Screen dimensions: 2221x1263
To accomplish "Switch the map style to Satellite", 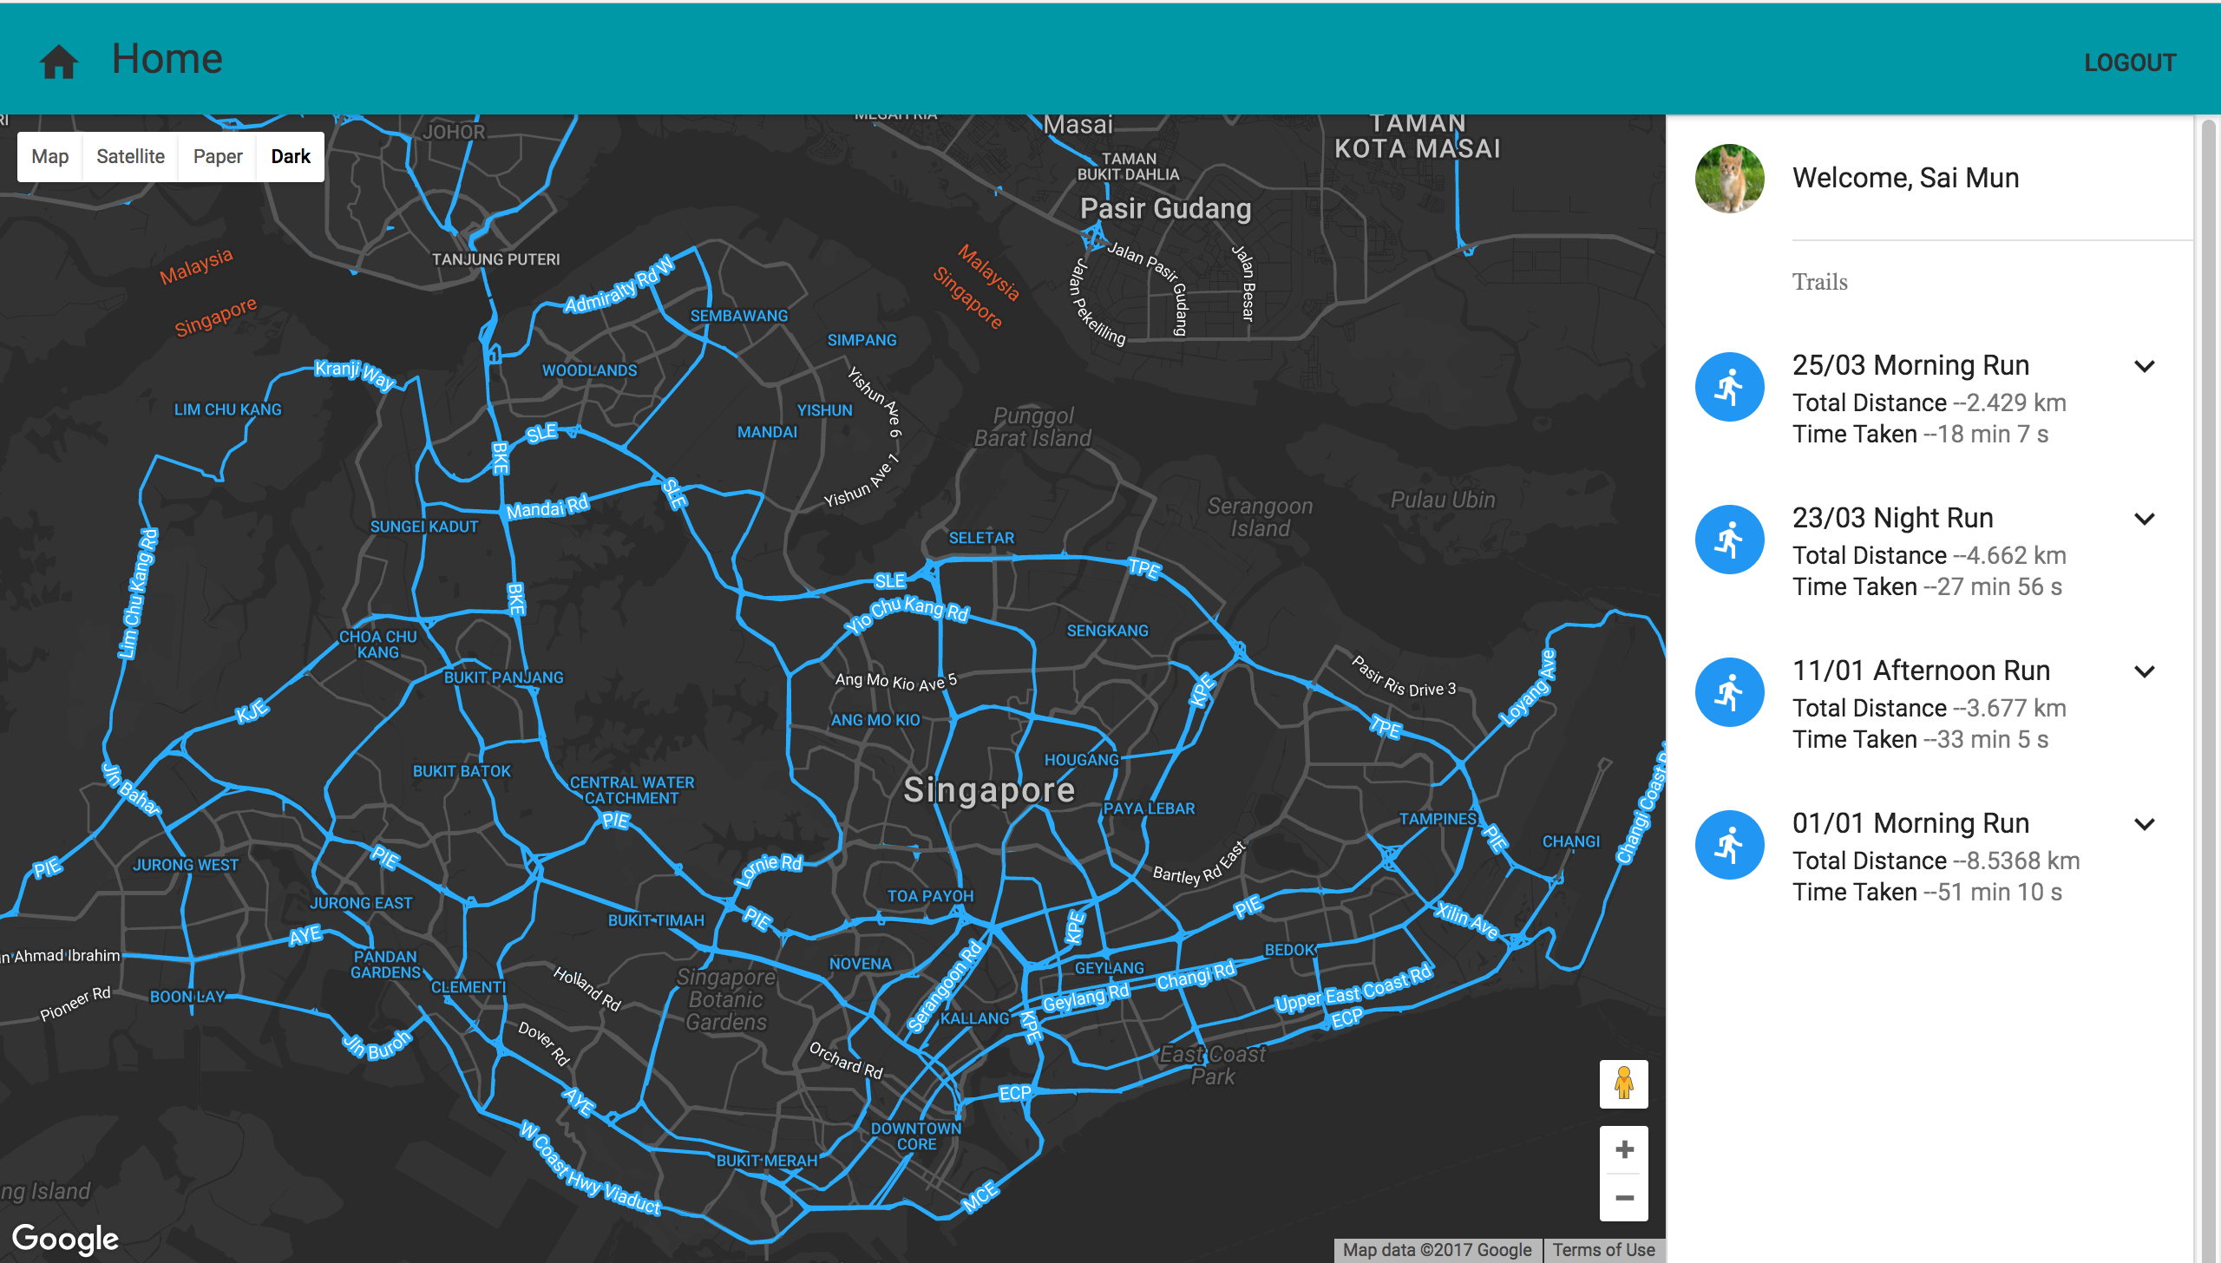I will 130,157.
